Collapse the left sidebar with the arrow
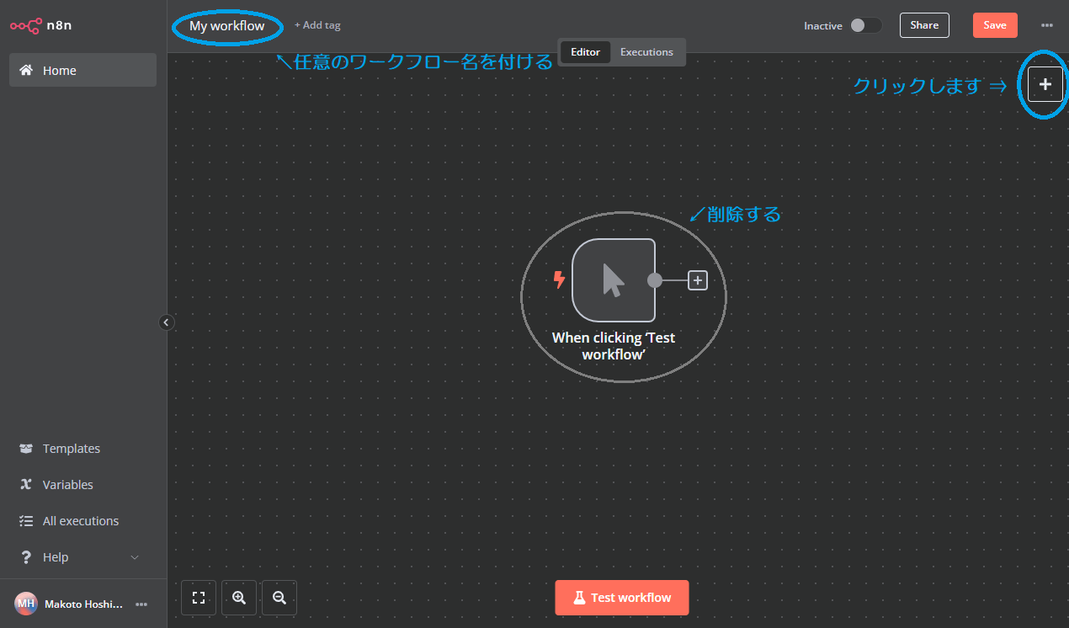 [166, 322]
